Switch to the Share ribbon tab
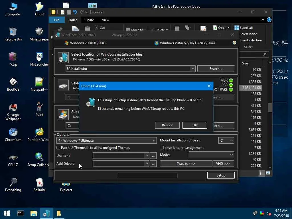The image size is (292, 219). coord(90,20)
